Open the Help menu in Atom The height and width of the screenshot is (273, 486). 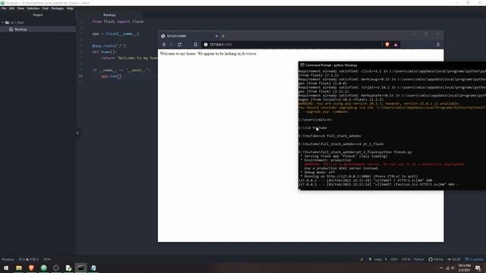point(70,8)
